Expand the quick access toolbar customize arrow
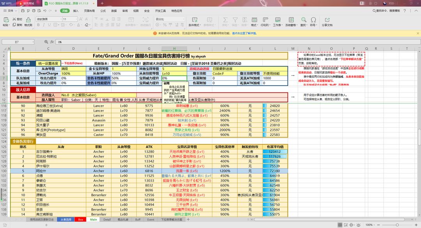This screenshot has height=228, width=421. 56,11
